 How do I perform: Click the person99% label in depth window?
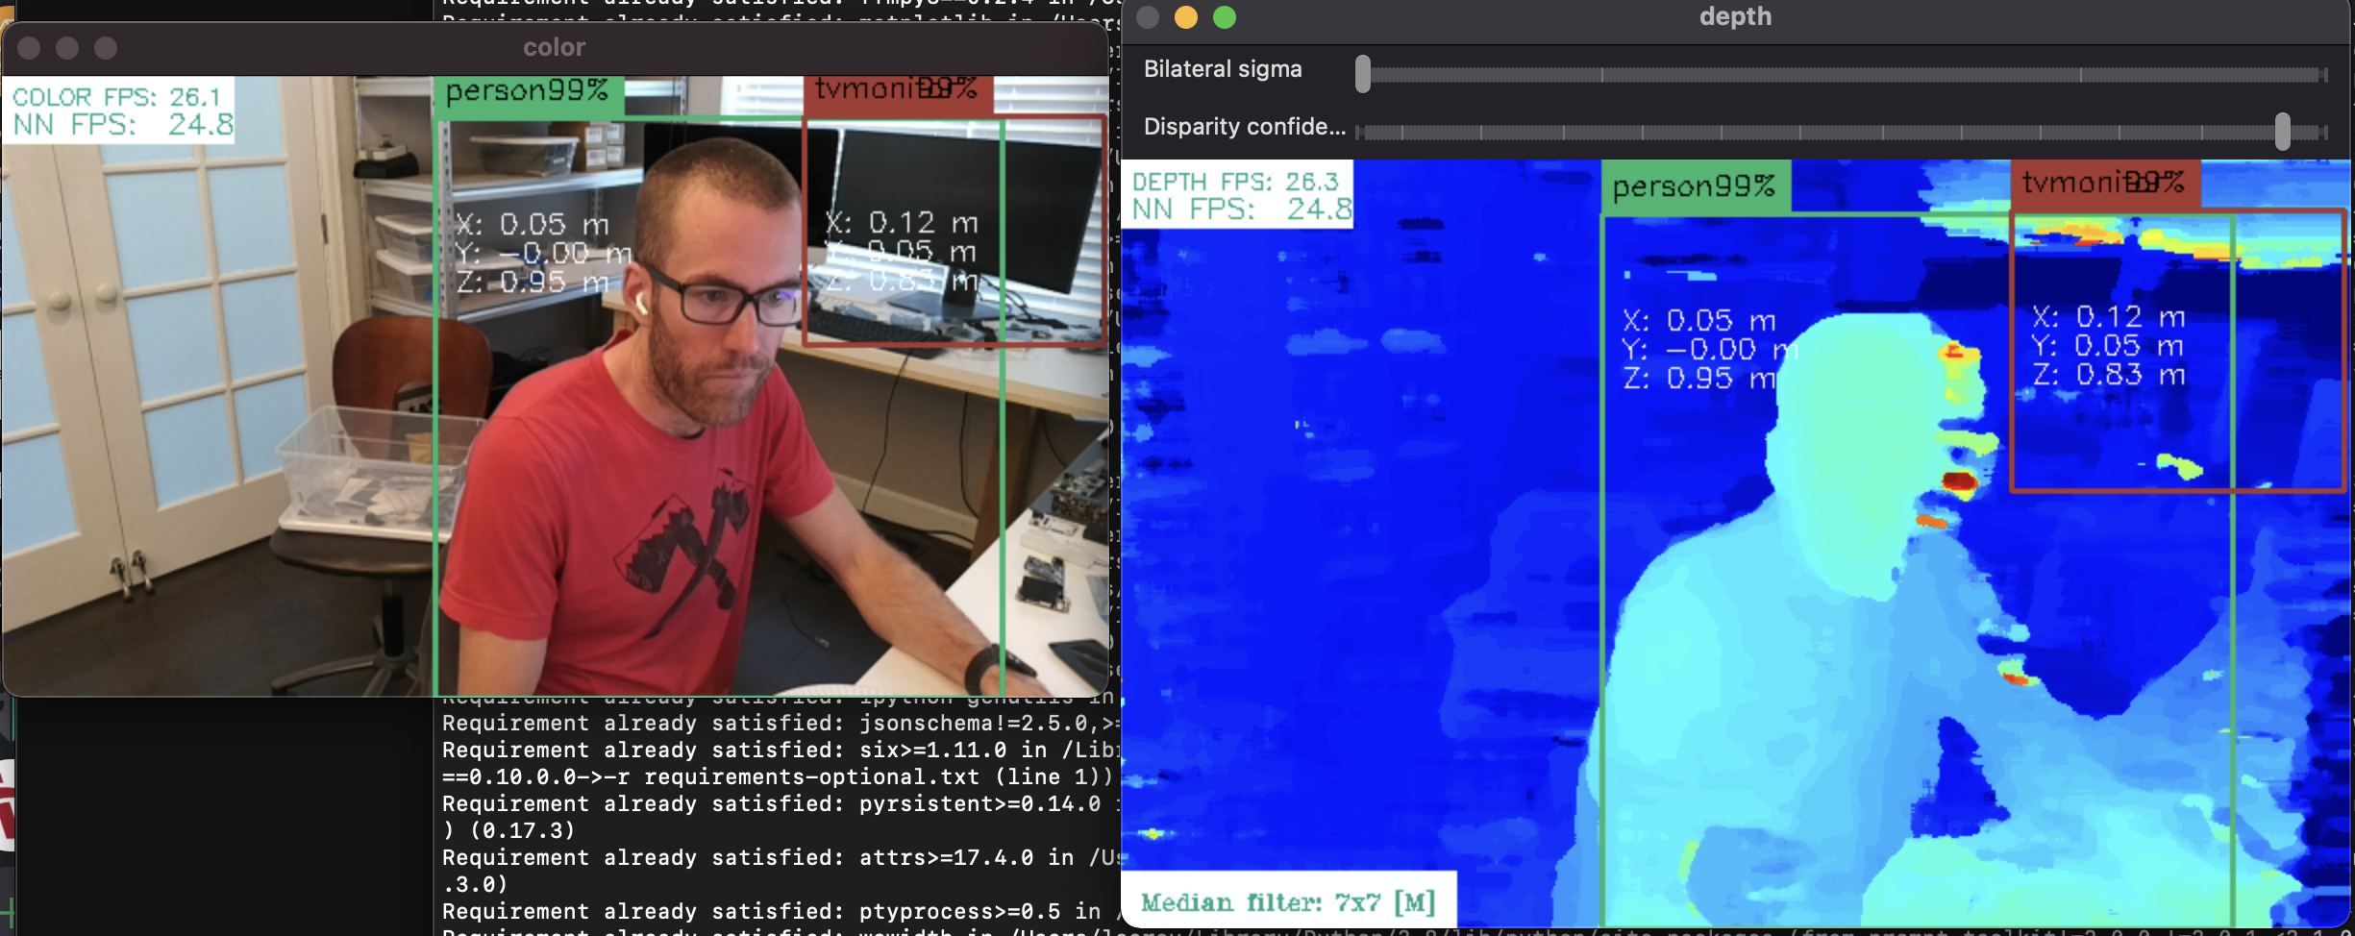1694,185
